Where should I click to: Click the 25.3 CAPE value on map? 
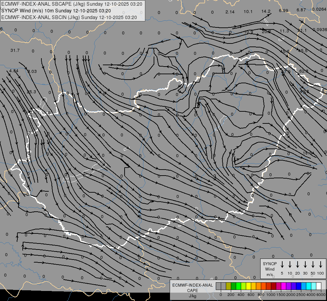[31, 92]
